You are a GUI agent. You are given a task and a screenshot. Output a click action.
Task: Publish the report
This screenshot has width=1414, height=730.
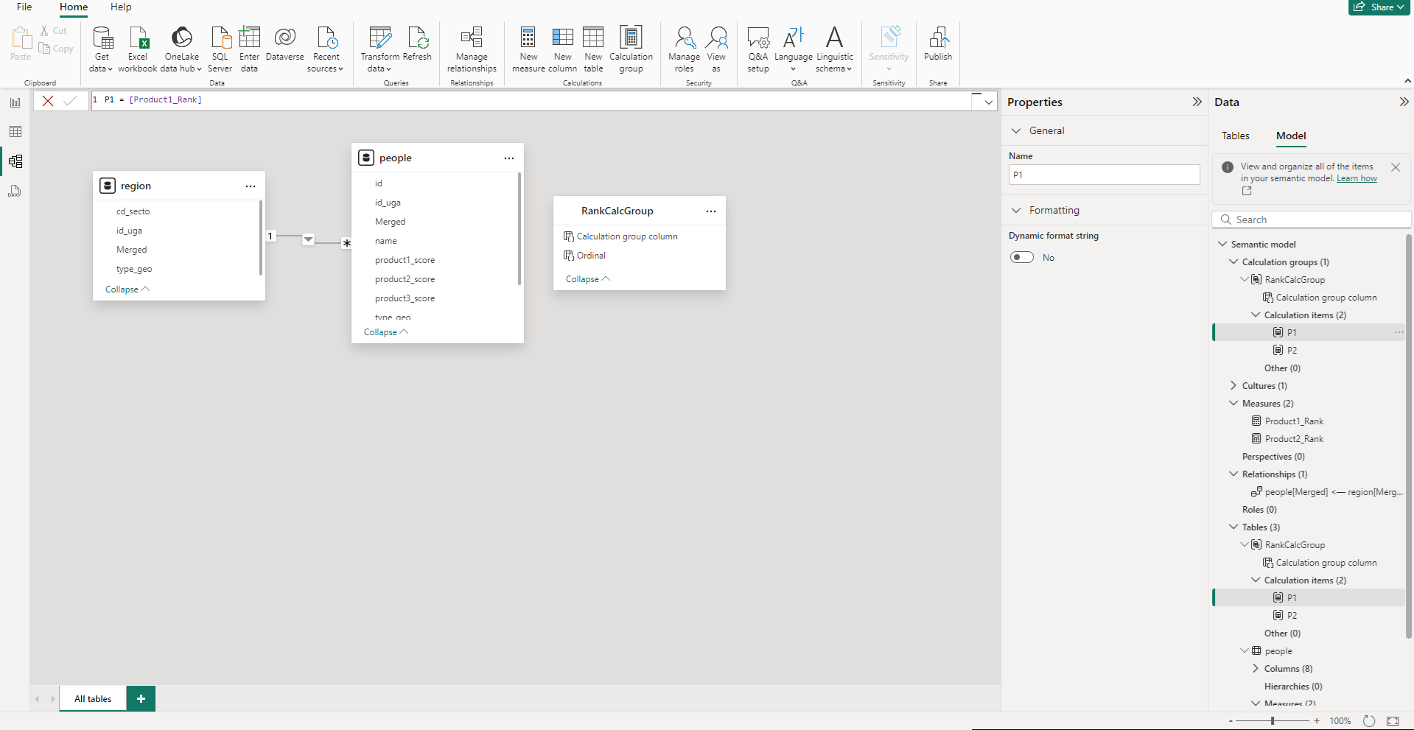coord(938,44)
